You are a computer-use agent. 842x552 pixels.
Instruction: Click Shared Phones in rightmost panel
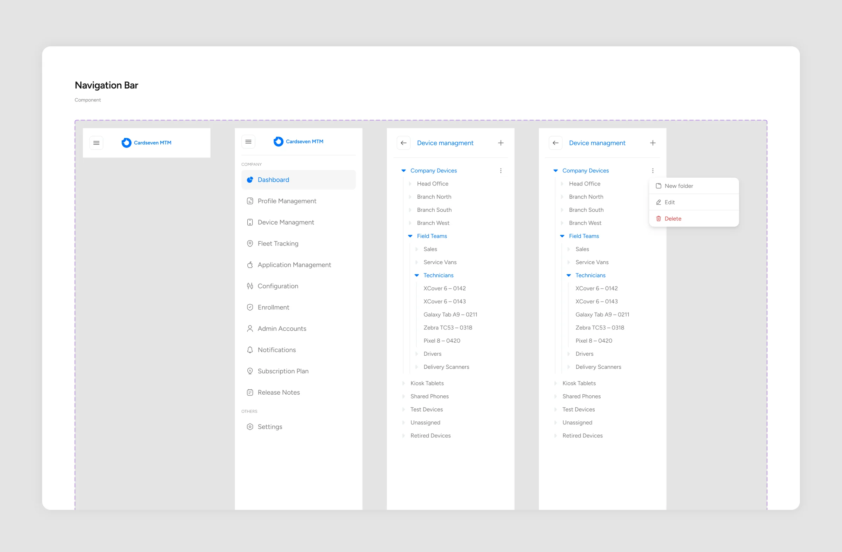point(581,396)
